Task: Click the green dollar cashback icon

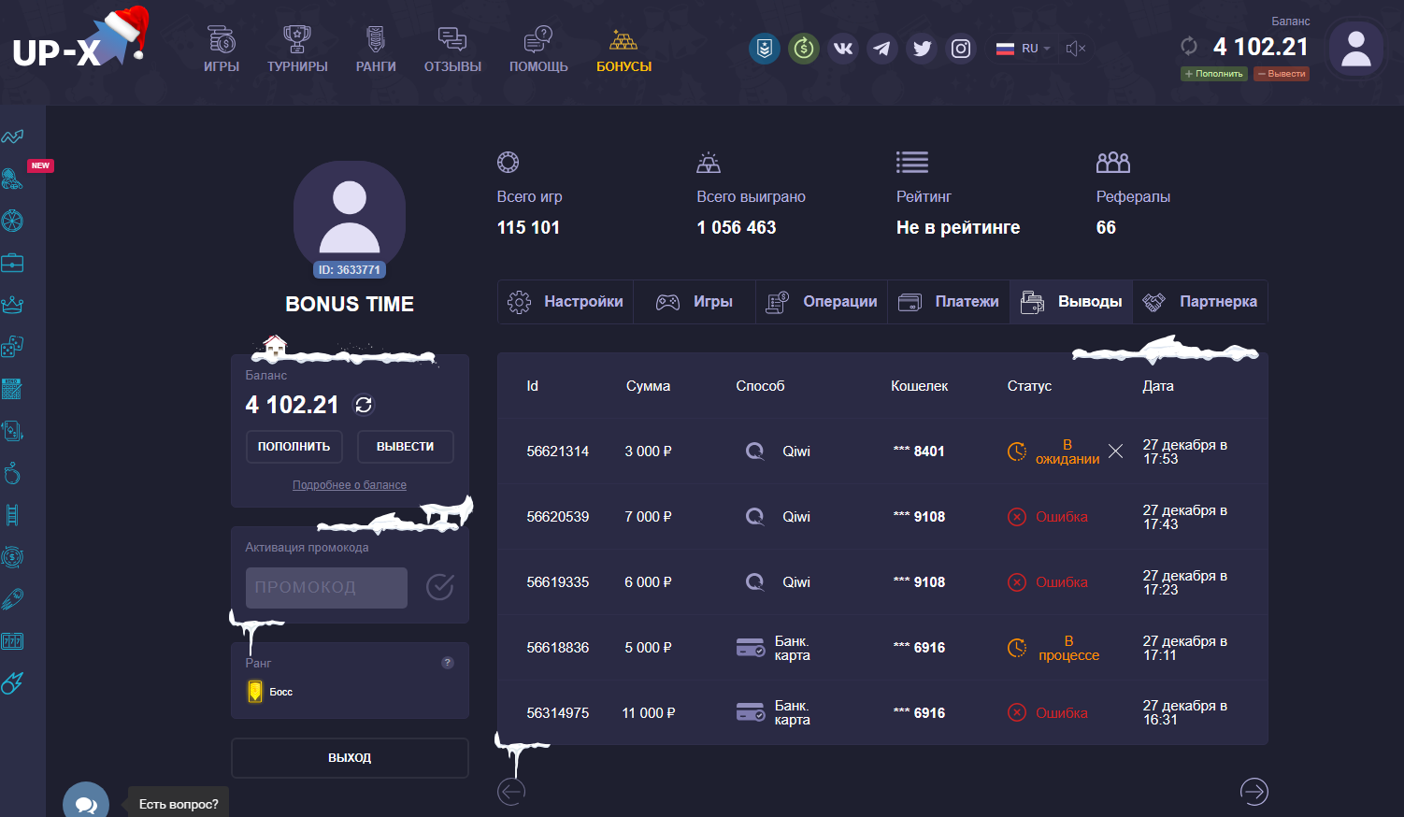Action: click(804, 49)
